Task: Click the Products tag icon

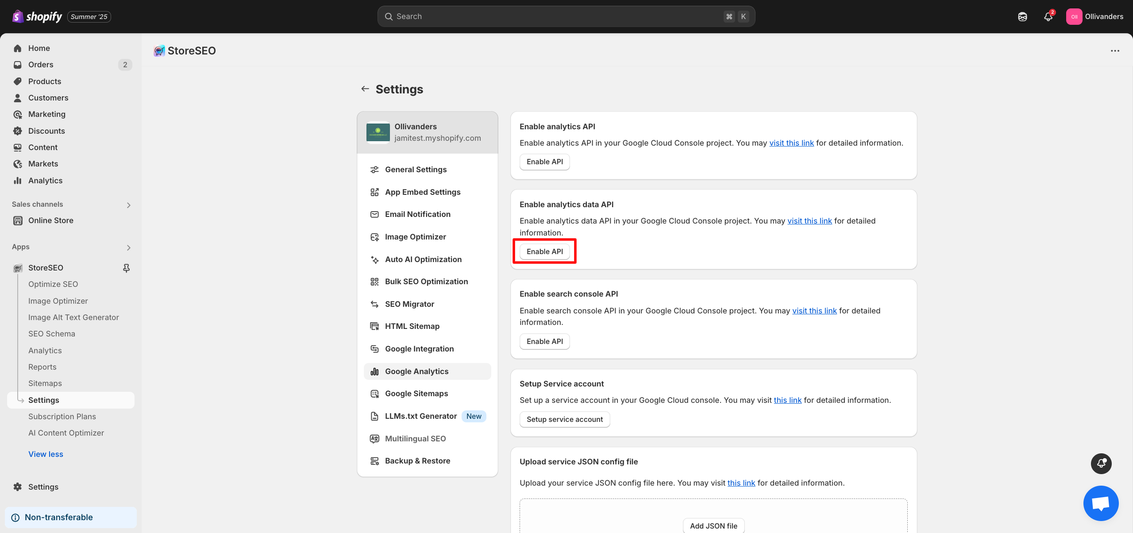Action: (x=18, y=81)
